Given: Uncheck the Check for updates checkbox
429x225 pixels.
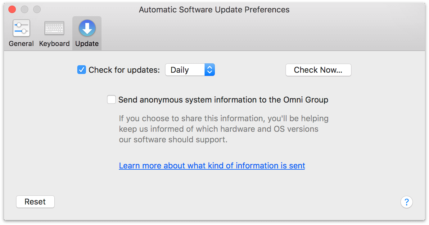Looking at the screenshot, I should (81, 70).
